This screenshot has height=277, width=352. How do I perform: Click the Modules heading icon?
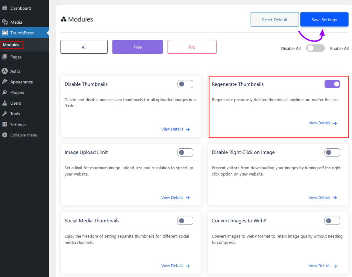click(x=64, y=19)
